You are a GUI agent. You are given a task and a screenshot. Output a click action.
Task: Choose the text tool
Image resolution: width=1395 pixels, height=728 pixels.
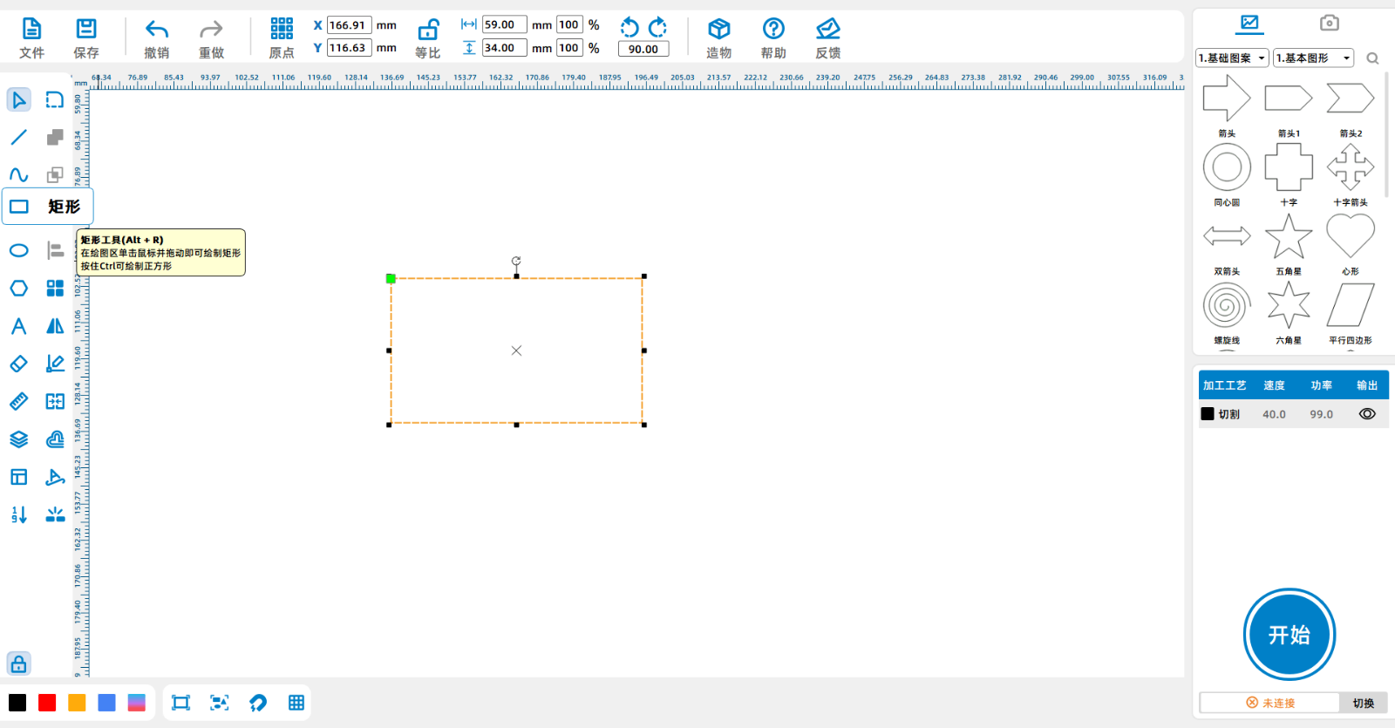click(x=19, y=326)
